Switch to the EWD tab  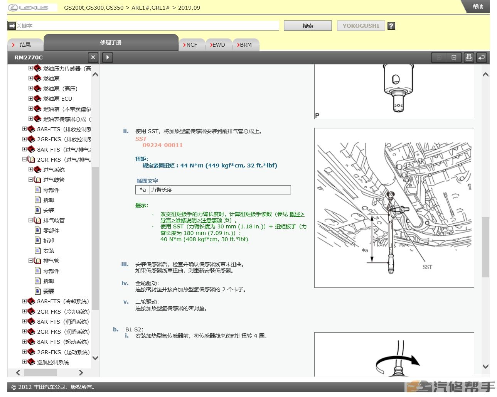pos(219,44)
